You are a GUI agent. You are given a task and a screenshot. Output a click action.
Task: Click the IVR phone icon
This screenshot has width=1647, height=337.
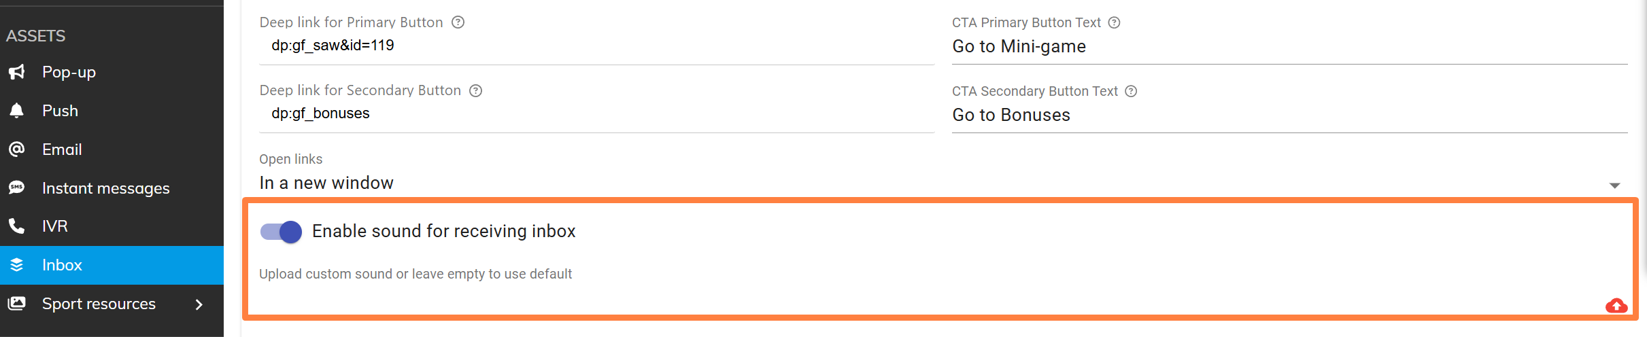(x=17, y=226)
